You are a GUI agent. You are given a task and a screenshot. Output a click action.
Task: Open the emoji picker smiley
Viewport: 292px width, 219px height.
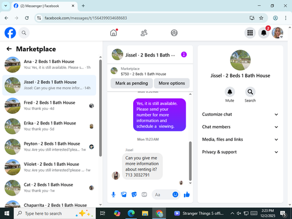(175, 194)
